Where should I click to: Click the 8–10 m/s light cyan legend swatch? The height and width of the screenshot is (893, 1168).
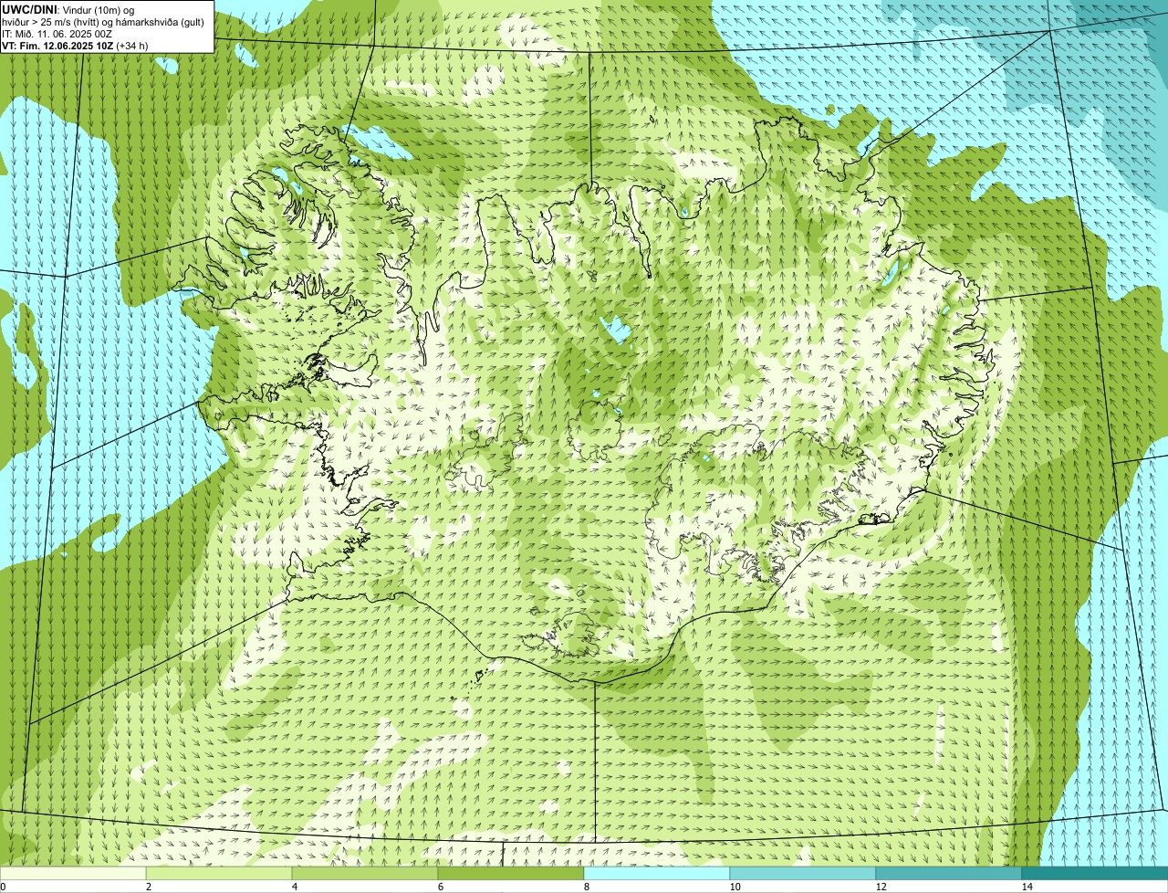click(657, 873)
